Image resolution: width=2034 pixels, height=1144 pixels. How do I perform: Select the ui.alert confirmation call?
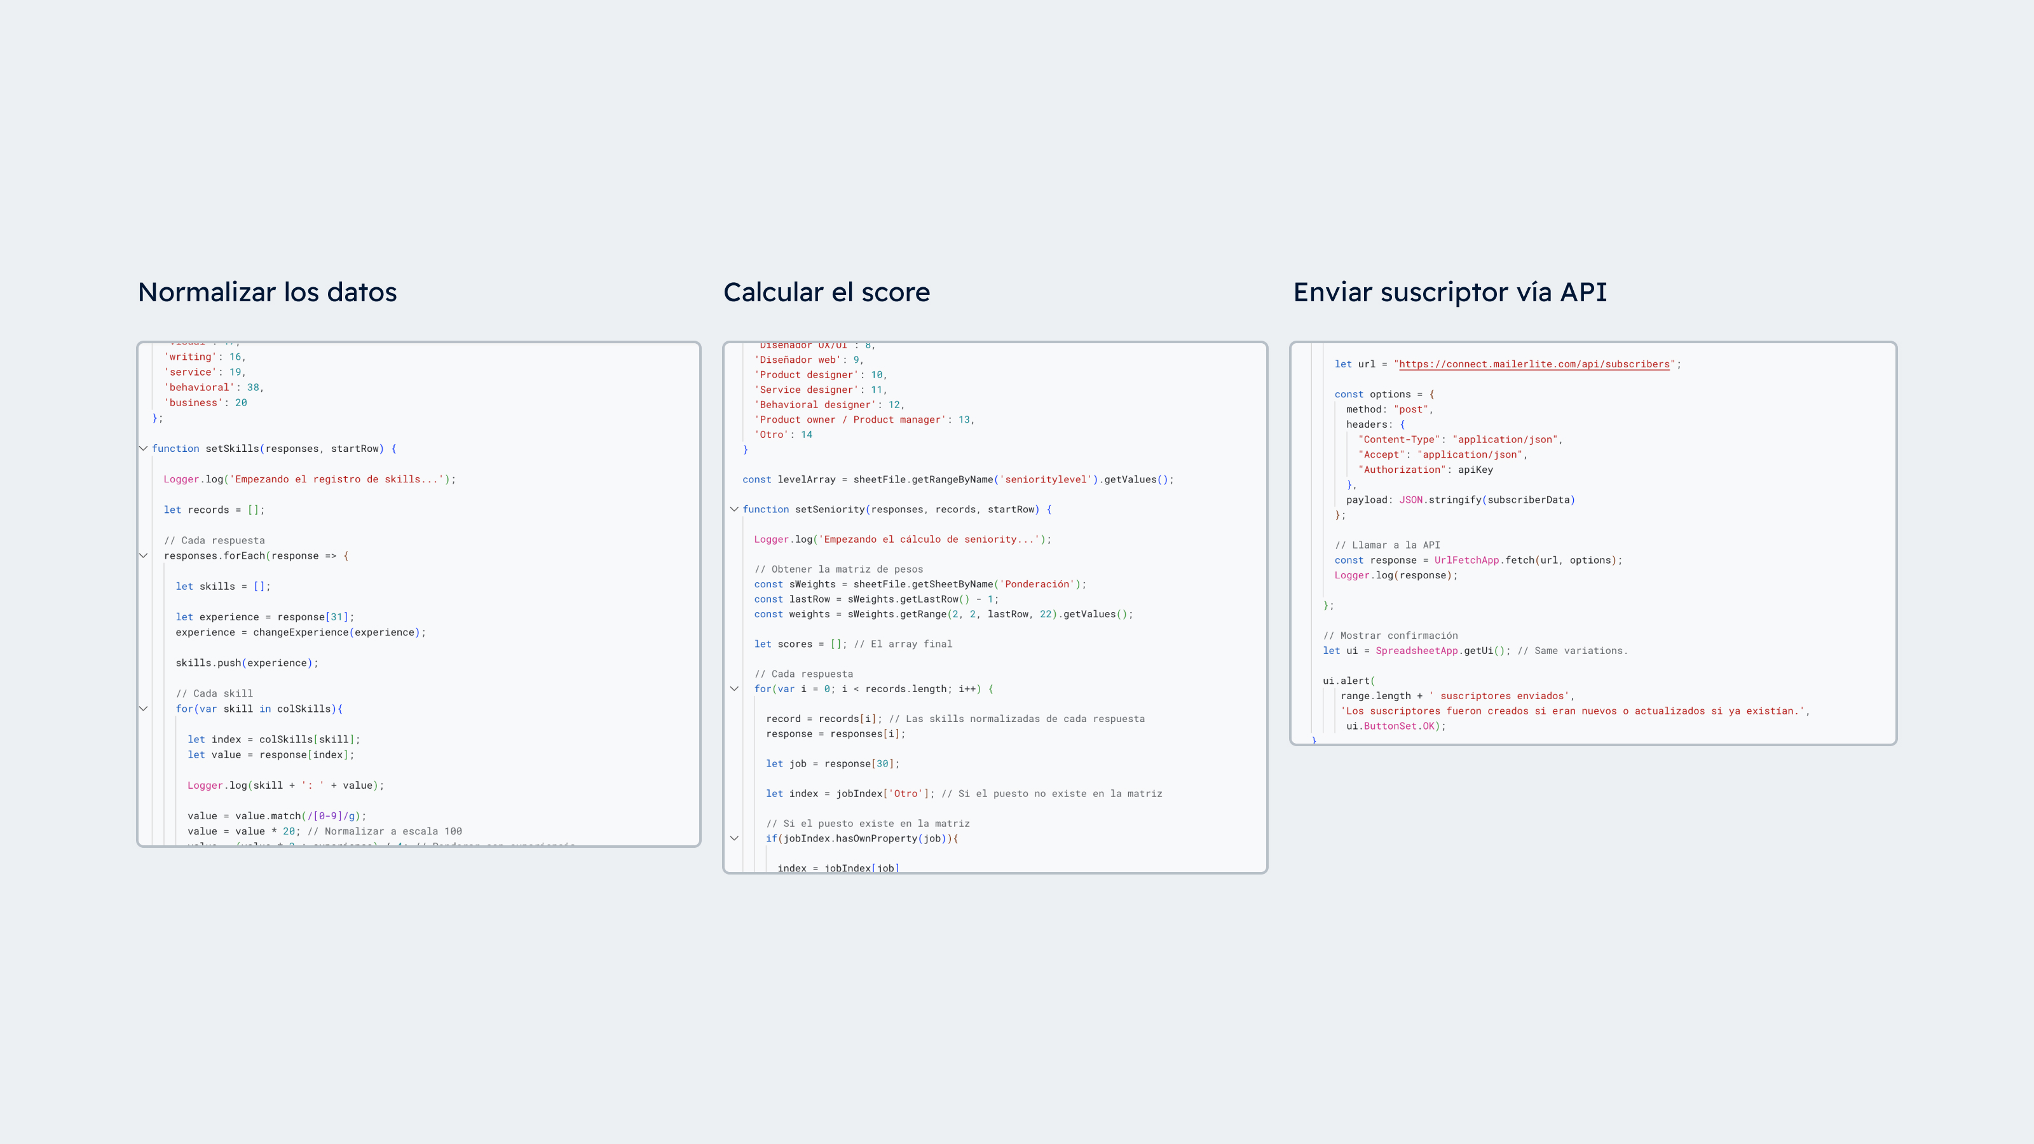[1350, 681]
